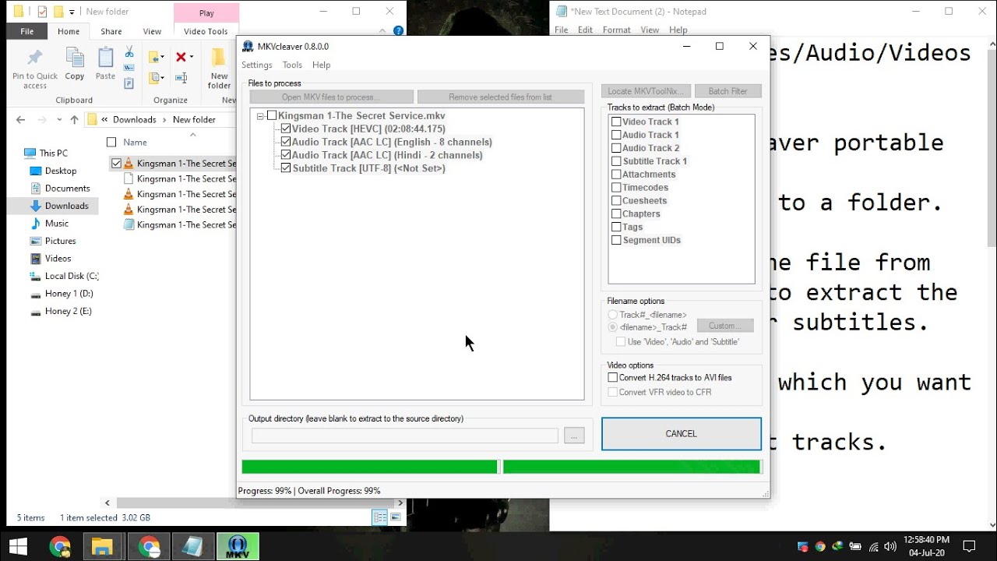997x561 pixels.
Task: Click the Explorer Back arrow
Action: pyautogui.click(x=21, y=119)
